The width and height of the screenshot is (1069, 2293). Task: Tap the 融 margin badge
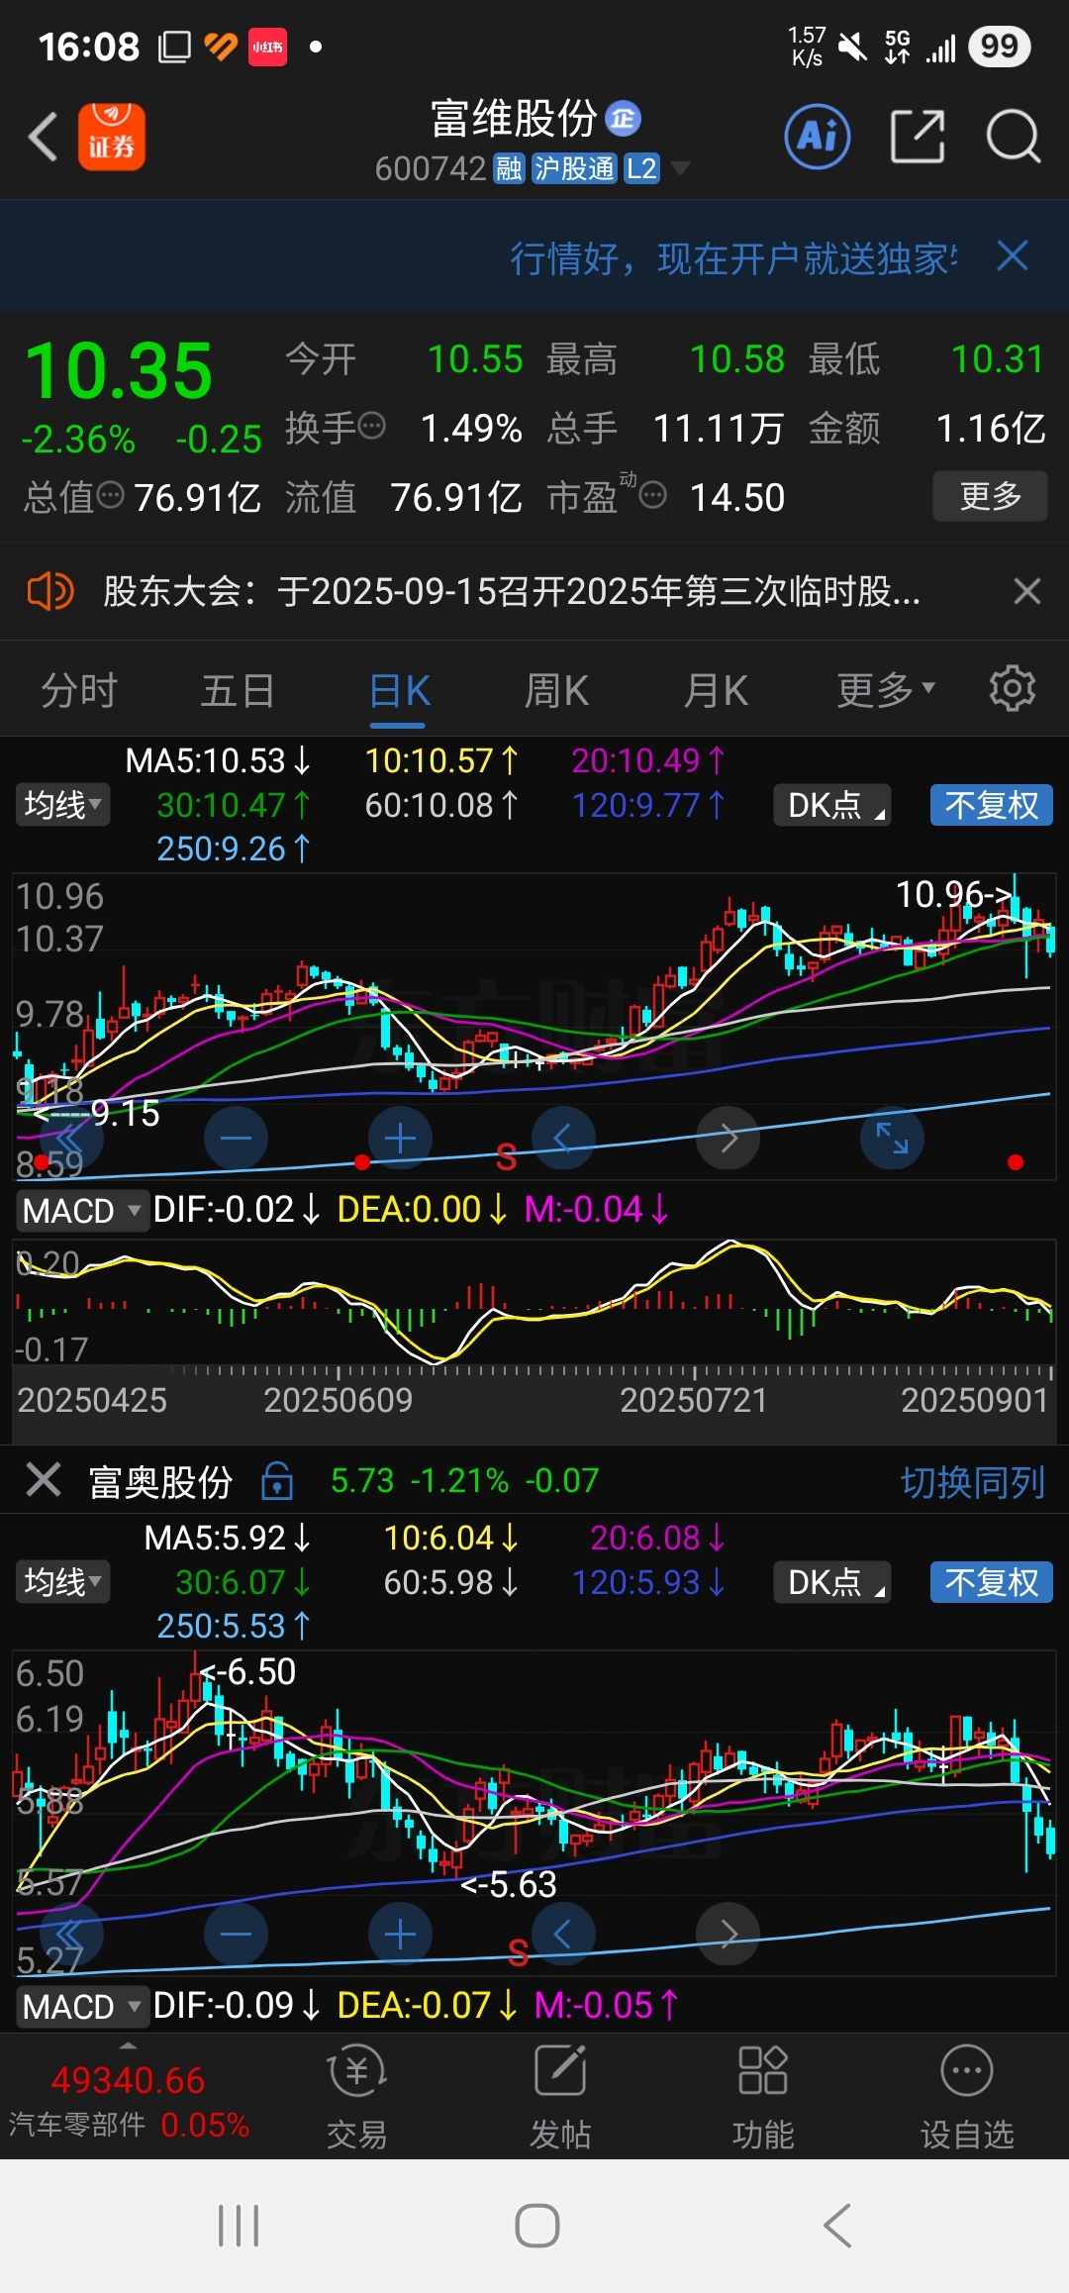[x=509, y=169]
